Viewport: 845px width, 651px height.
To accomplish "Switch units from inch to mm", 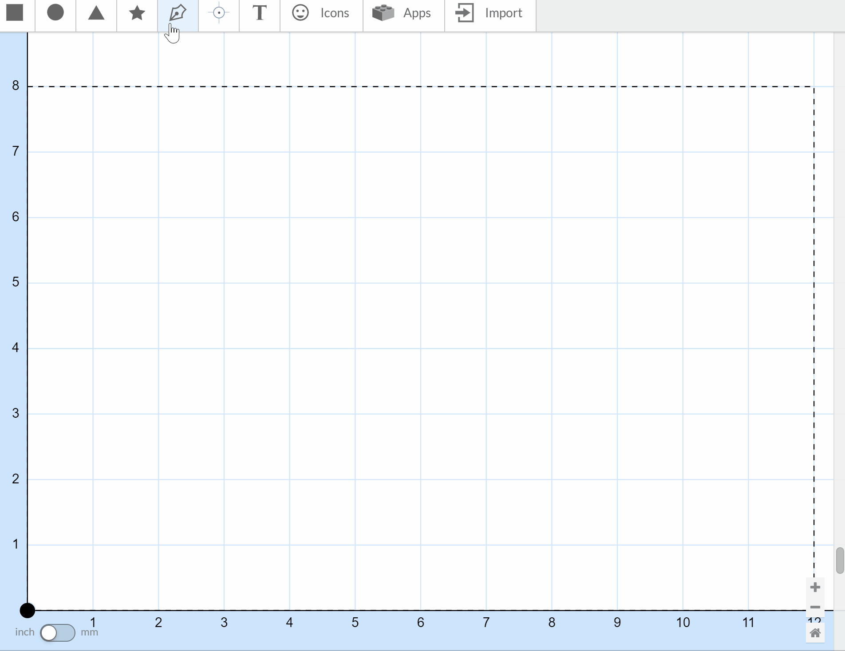I will [x=89, y=633].
